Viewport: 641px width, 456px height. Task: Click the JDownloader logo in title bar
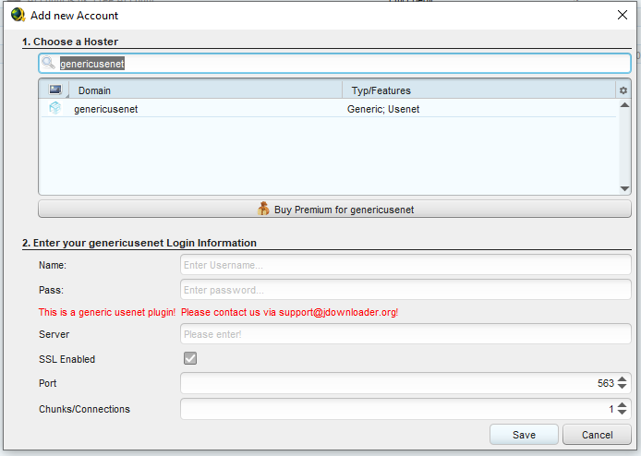[17, 15]
